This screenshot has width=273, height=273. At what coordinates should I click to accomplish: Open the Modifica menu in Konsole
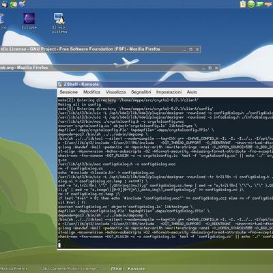click(91, 92)
